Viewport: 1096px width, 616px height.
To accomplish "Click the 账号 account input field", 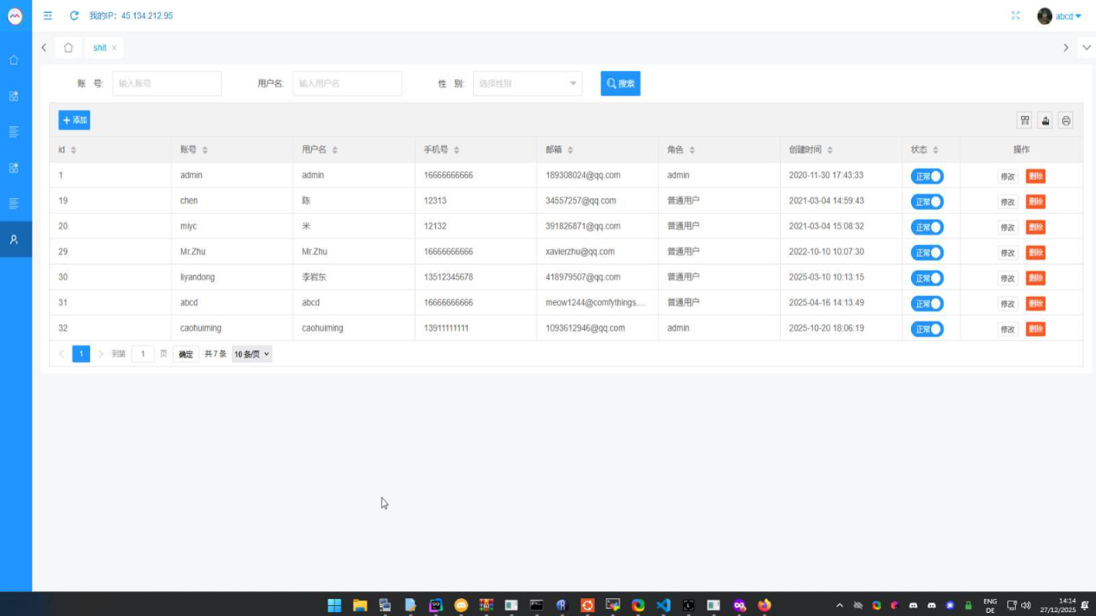I will [166, 83].
